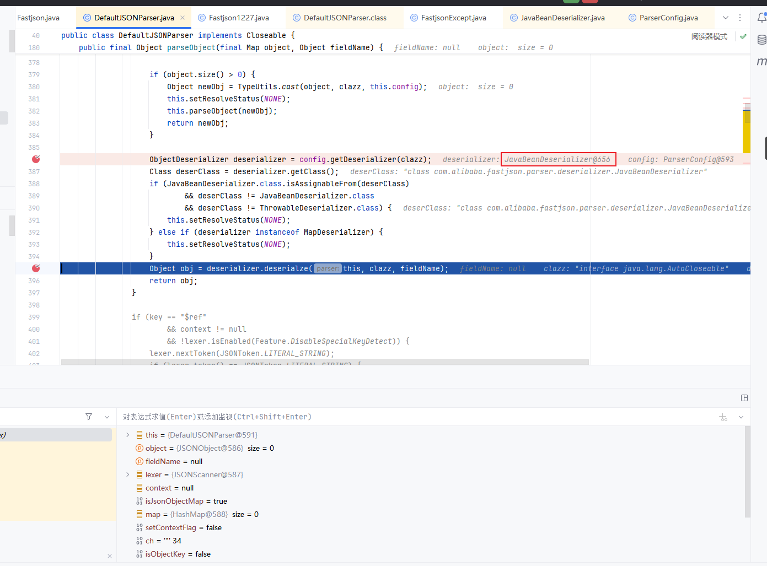Select the 'ch' variable row
This screenshot has height=566, width=767.
[430, 541]
